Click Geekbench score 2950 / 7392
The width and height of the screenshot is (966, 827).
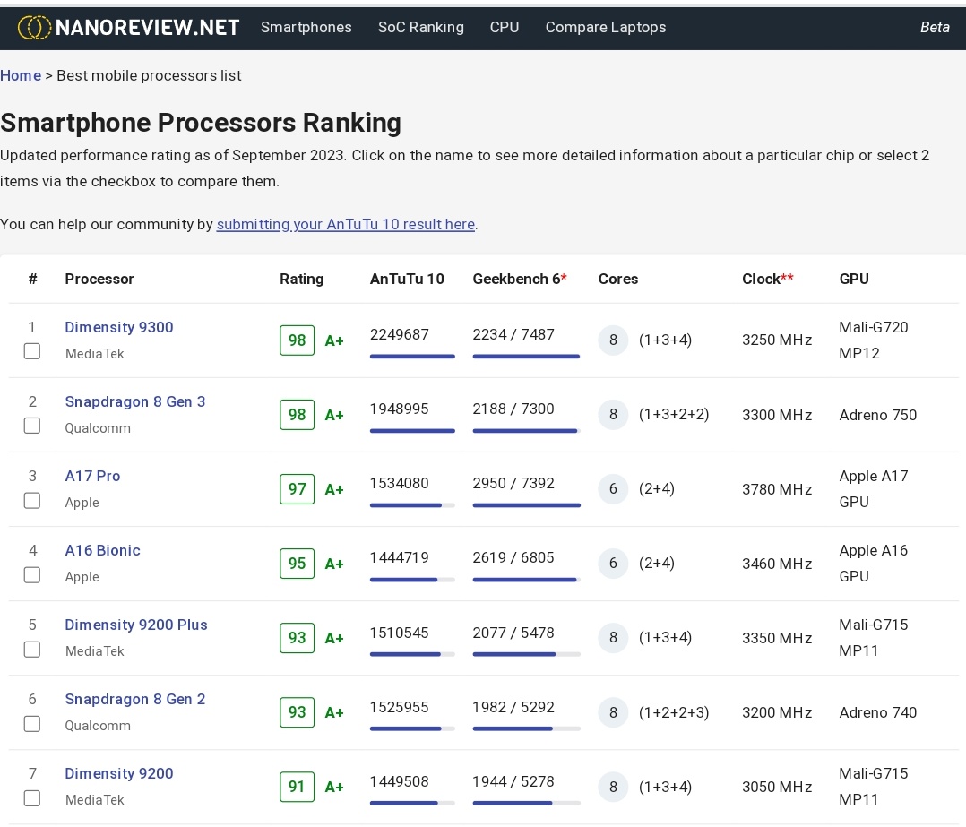(513, 484)
